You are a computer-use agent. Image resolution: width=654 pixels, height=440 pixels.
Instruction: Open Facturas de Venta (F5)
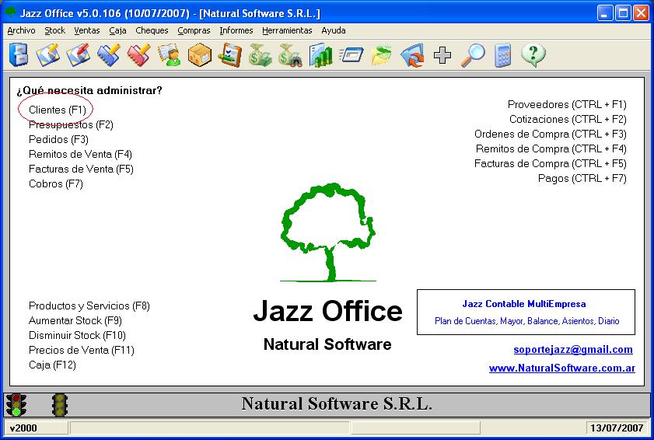81,169
